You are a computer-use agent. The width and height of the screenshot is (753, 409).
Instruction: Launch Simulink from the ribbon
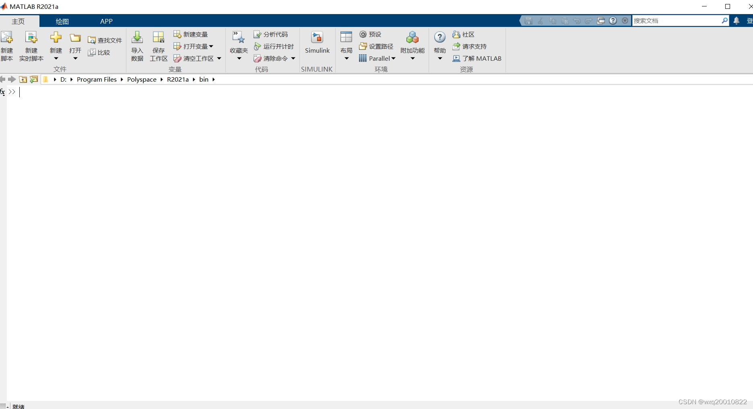pos(317,43)
